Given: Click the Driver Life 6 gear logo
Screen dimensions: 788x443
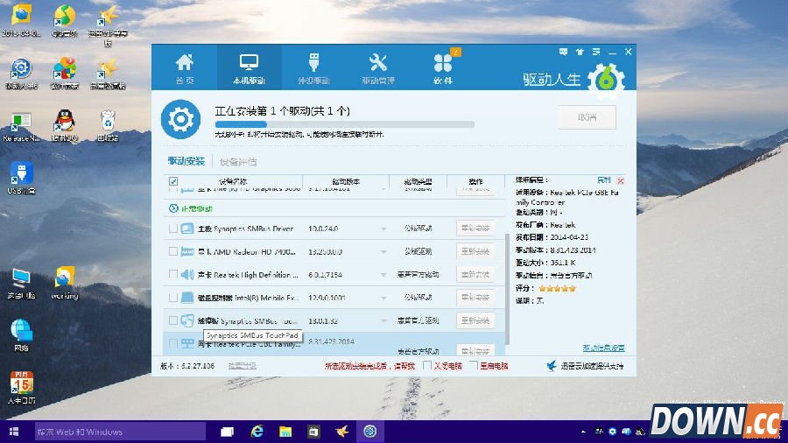Looking at the screenshot, I should click(606, 79).
